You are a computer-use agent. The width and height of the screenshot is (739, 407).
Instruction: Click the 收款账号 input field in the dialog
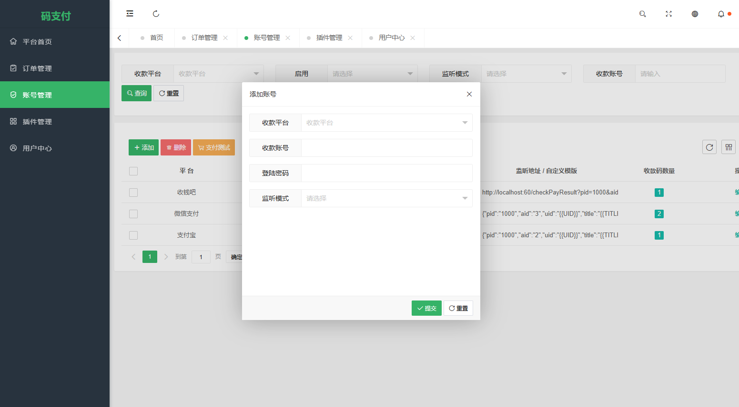(386, 148)
